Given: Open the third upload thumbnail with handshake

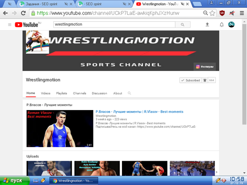Looking at the screenshot, I should 145,168.
